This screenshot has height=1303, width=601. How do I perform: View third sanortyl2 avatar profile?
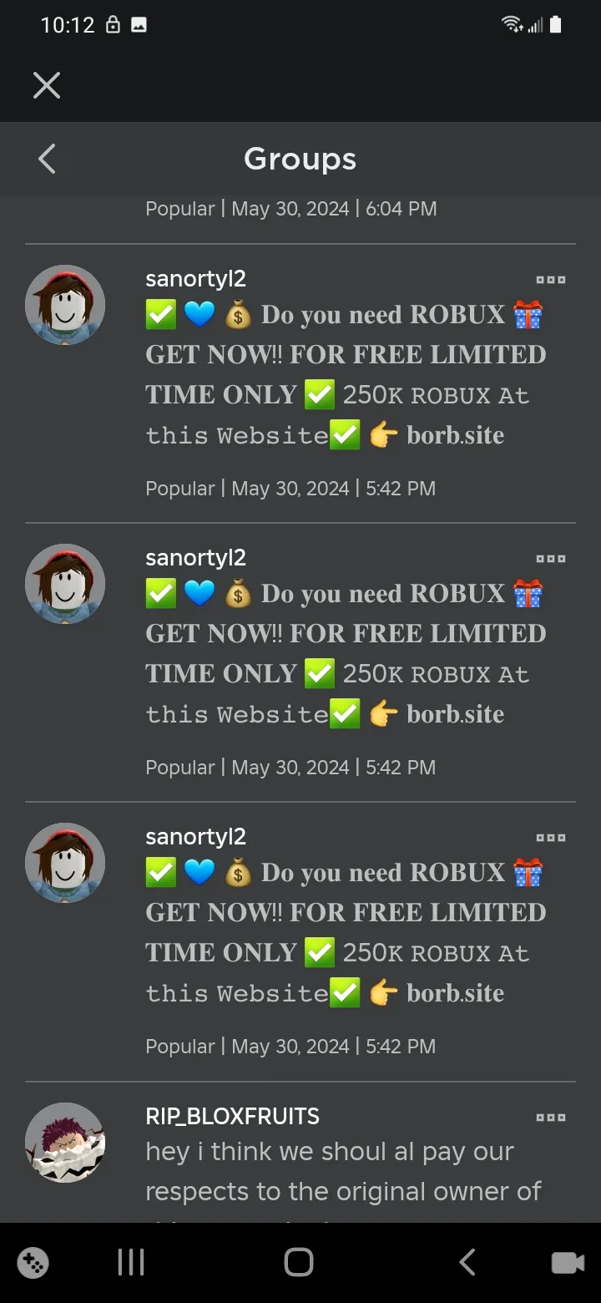point(65,863)
